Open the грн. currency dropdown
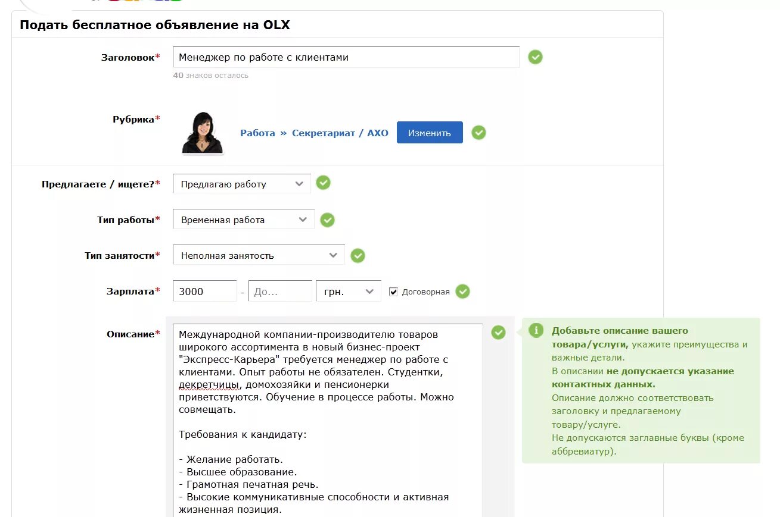The width and height of the screenshot is (780, 517). (348, 292)
